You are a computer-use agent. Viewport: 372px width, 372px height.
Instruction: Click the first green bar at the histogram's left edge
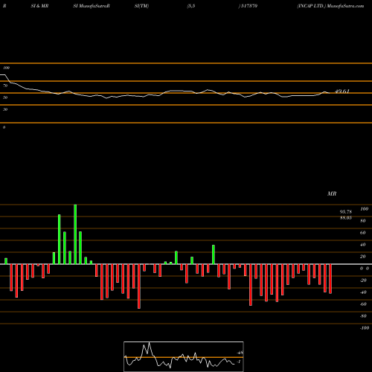(6, 261)
